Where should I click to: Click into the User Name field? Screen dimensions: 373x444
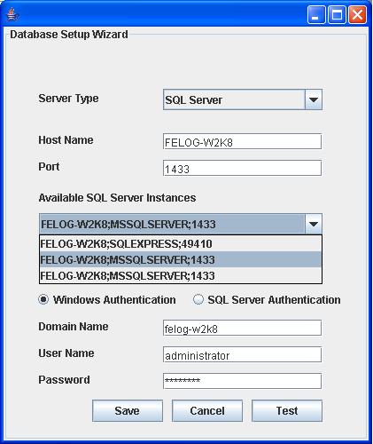[x=242, y=354]
